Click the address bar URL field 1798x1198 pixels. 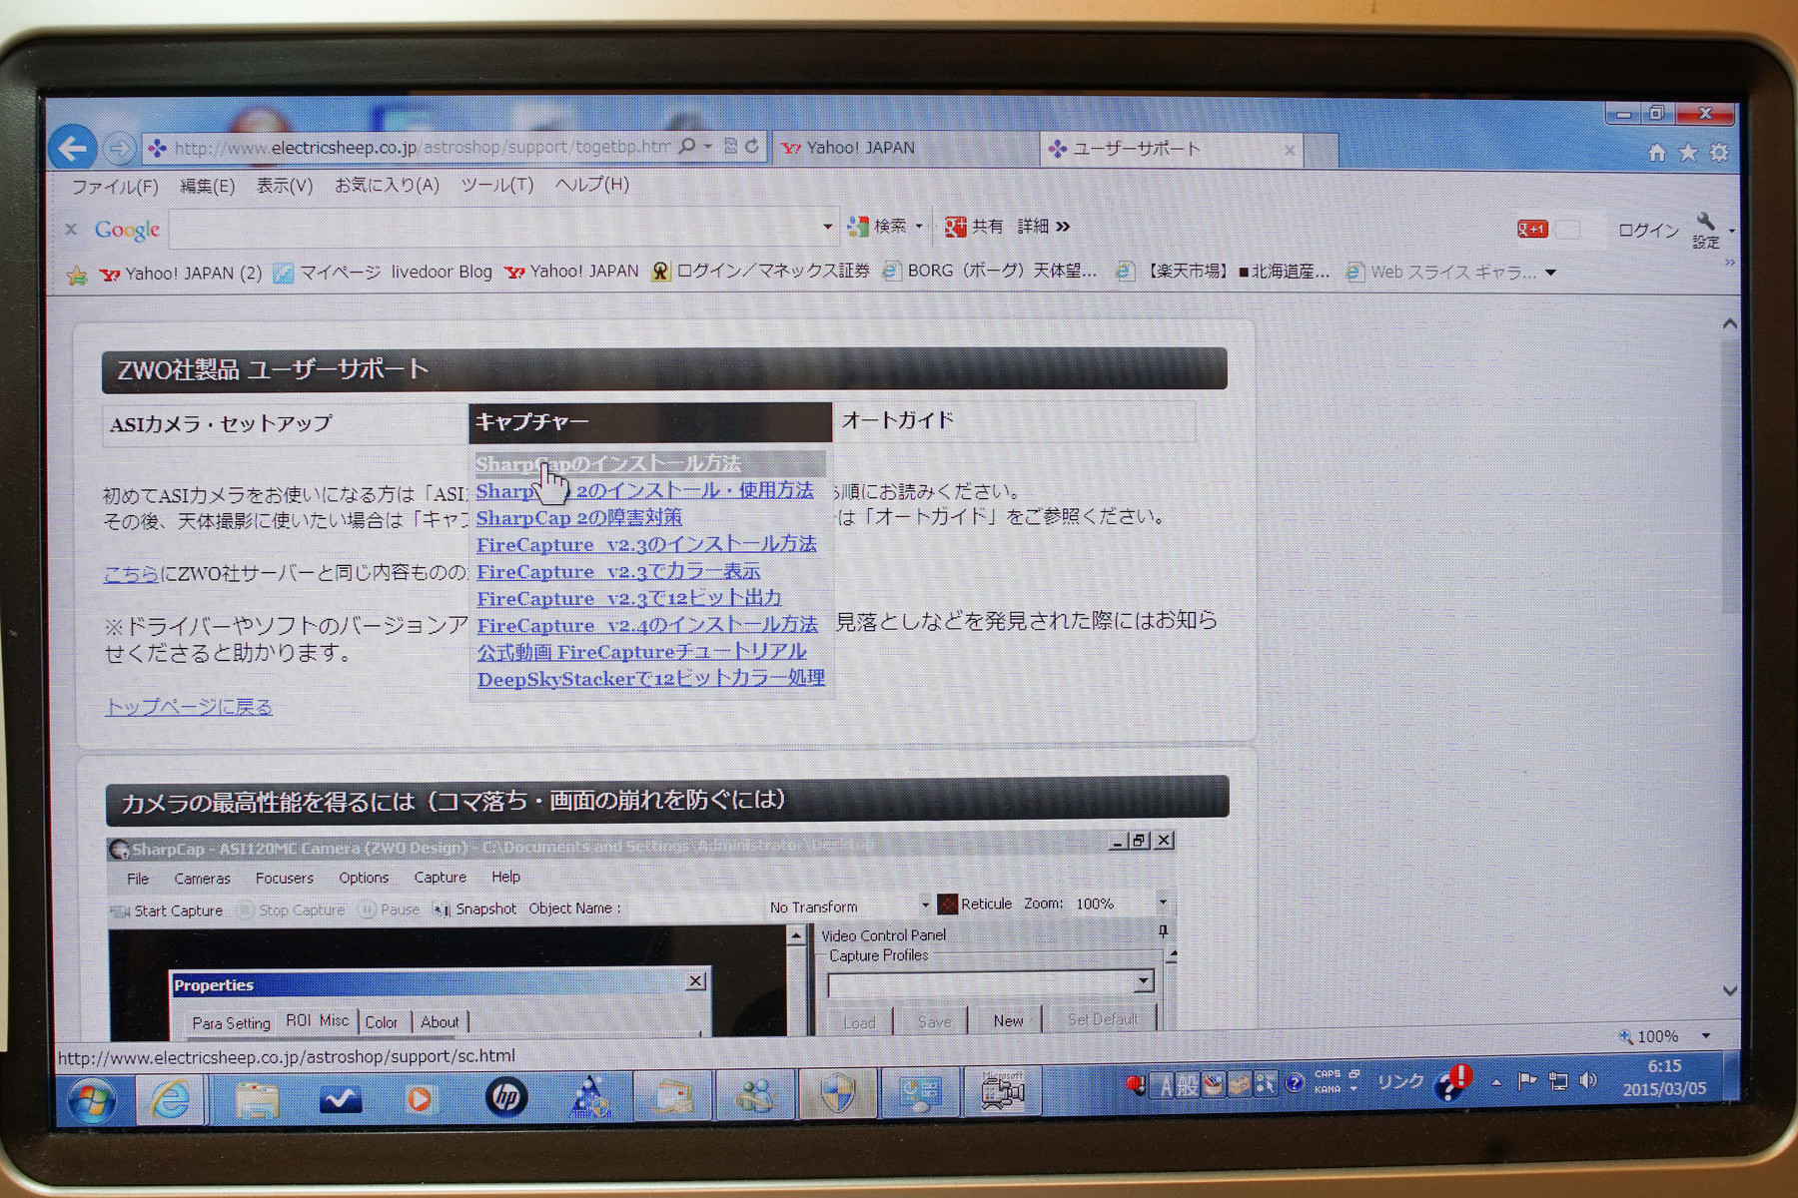click(422, 148)
